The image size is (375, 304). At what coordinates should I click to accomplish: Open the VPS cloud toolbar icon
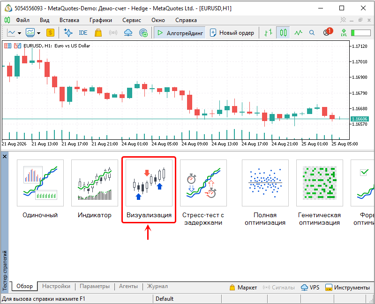pyautogui.click(x=128, y=32)
